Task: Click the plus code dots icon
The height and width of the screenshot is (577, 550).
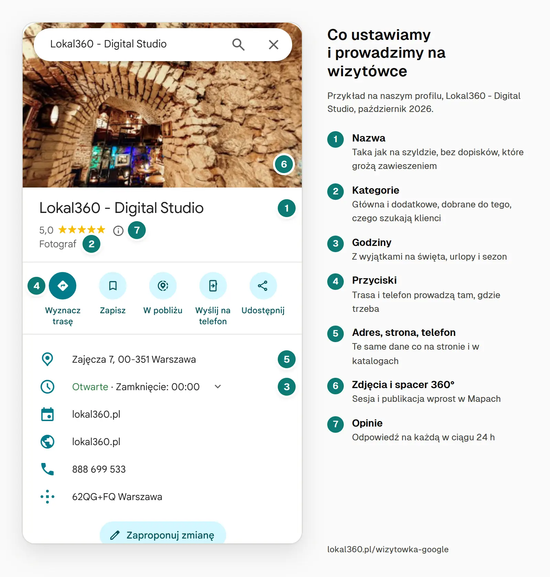Action: (x=47, y=497)
